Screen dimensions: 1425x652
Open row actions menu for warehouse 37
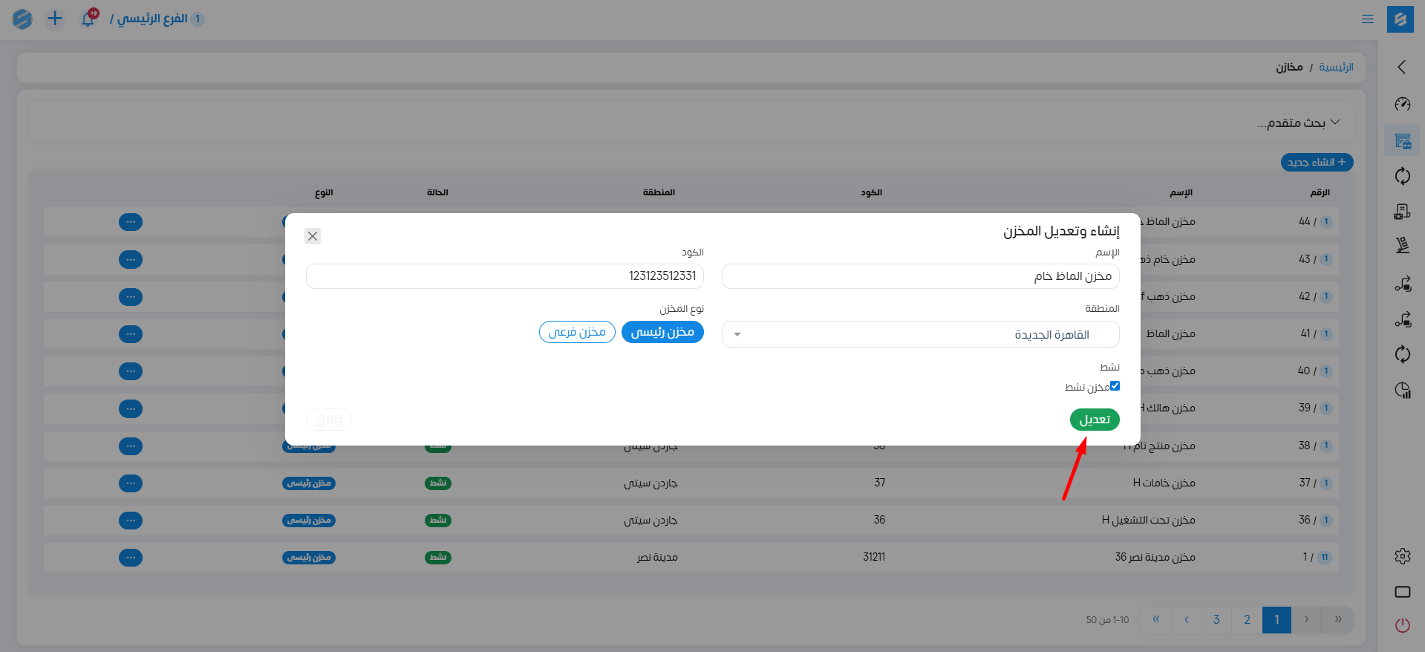(131, 483)
